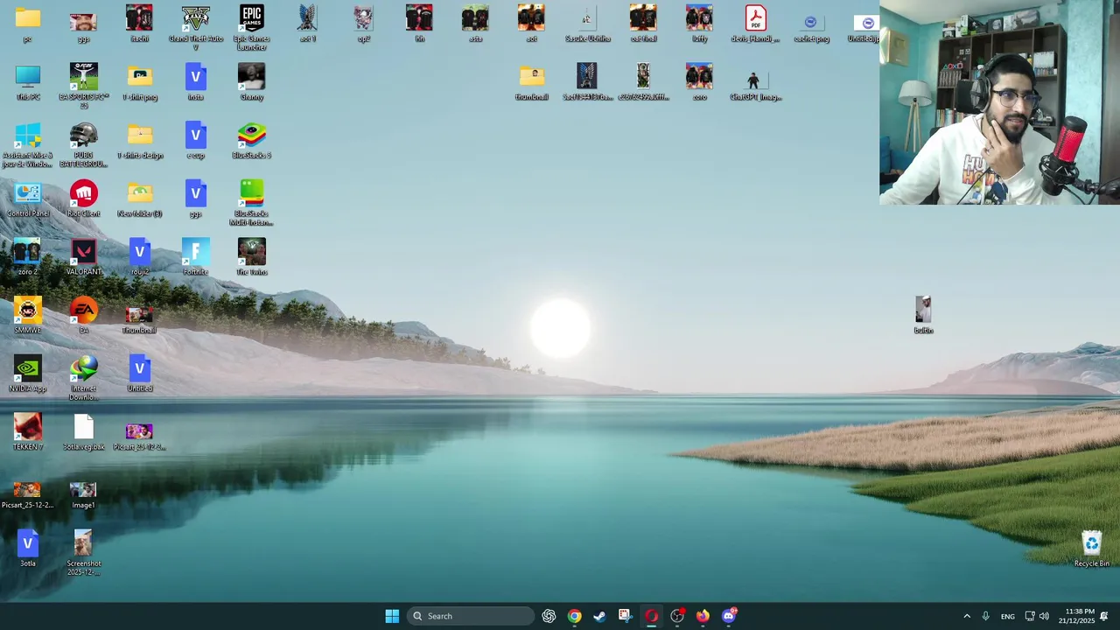1120x630 pixels.
Task: Select the pc folder
Action: [28, 24]
